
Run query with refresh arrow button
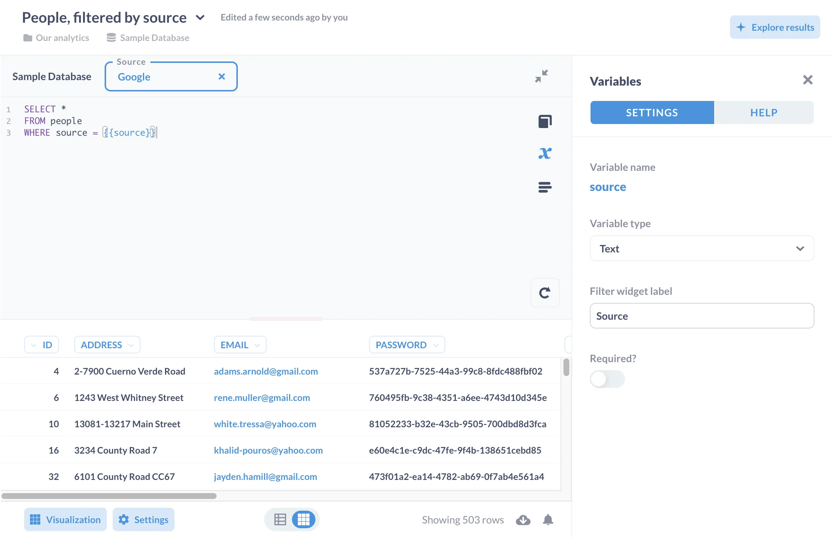pos(545,293)
